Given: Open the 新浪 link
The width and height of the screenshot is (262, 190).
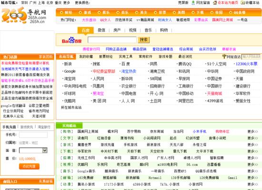Looking at the screenshot, I should tap(68, 64).
